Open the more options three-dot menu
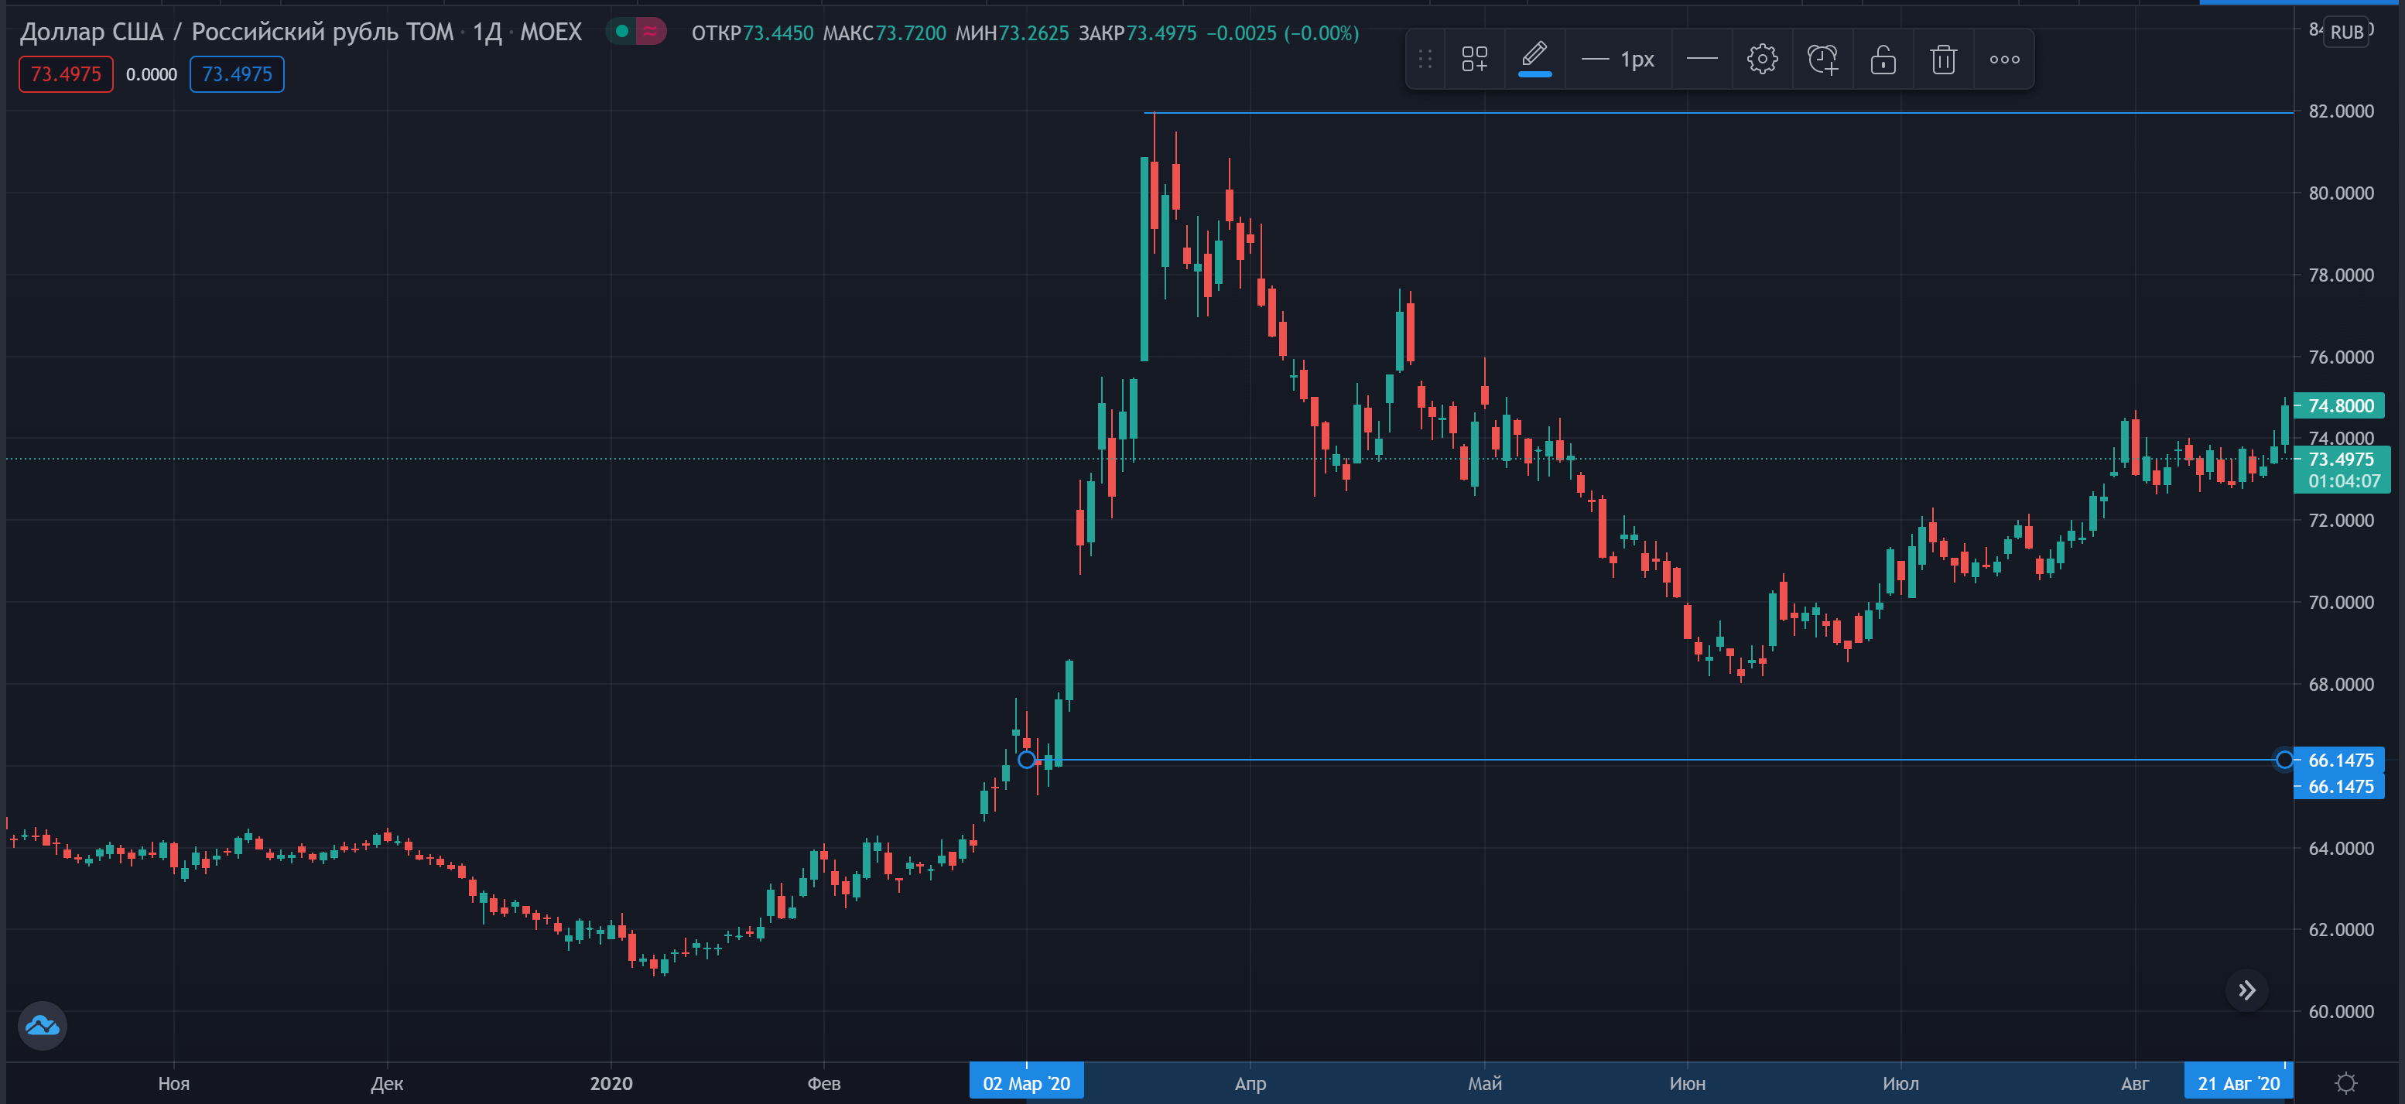The height and width of the screenshot is (1104, 2405). (x=2004, y=60)
